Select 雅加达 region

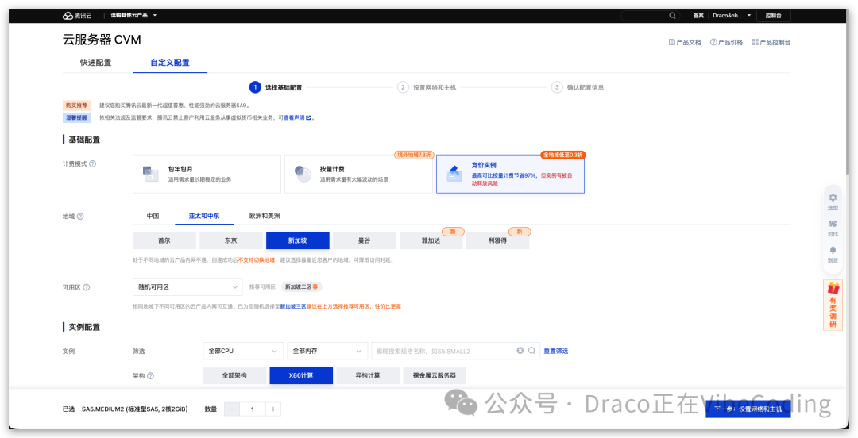(x=431, y=240)
